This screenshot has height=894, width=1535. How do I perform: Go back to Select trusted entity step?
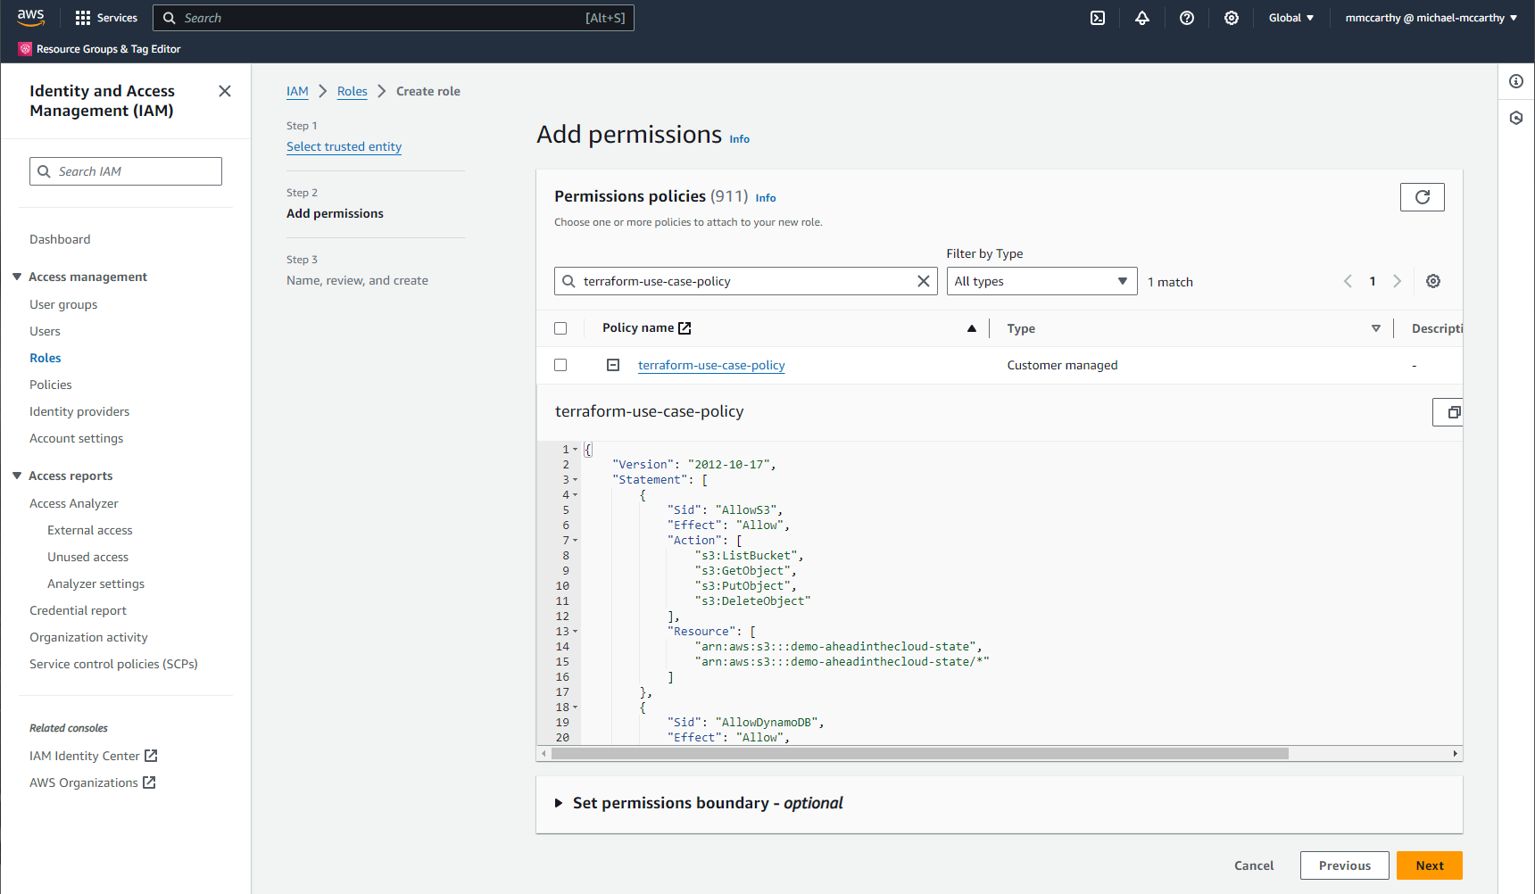[344, 146]
